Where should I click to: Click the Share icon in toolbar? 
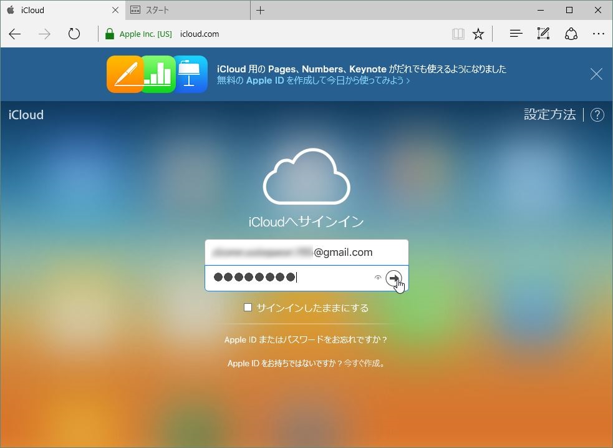point(571,34)
